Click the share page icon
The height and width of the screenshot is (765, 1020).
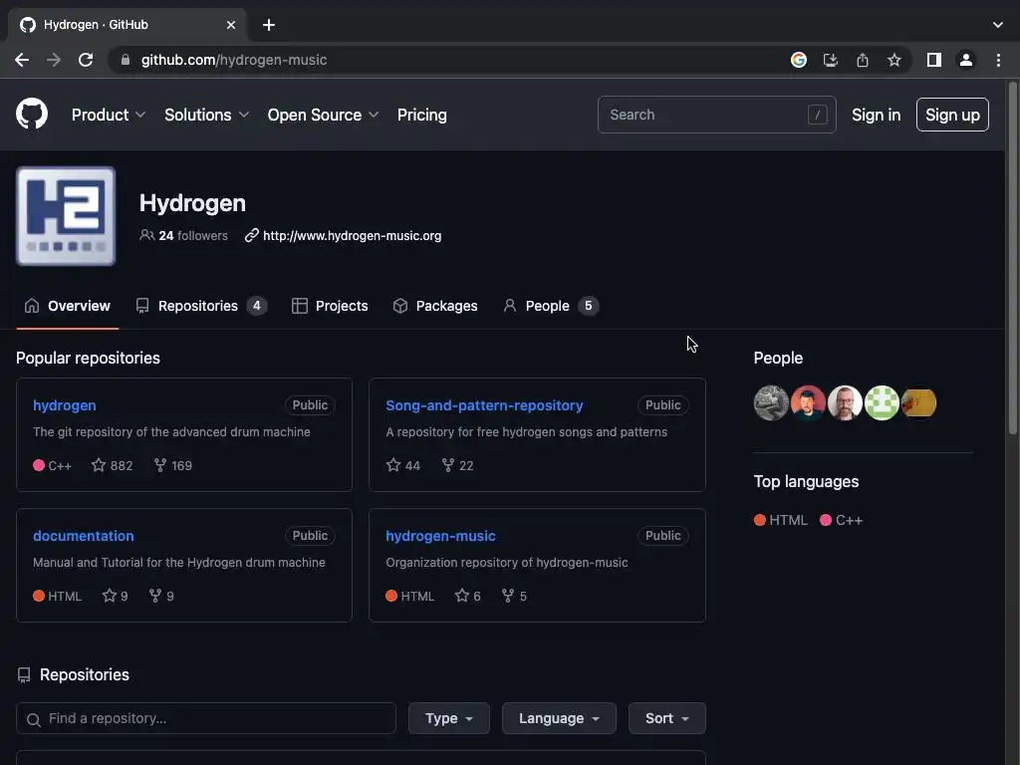coord(863,60)
